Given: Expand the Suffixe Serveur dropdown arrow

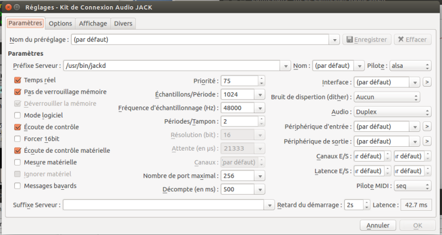Looking at the screenshot, I should pyautogui.click(x=270, y=205).
